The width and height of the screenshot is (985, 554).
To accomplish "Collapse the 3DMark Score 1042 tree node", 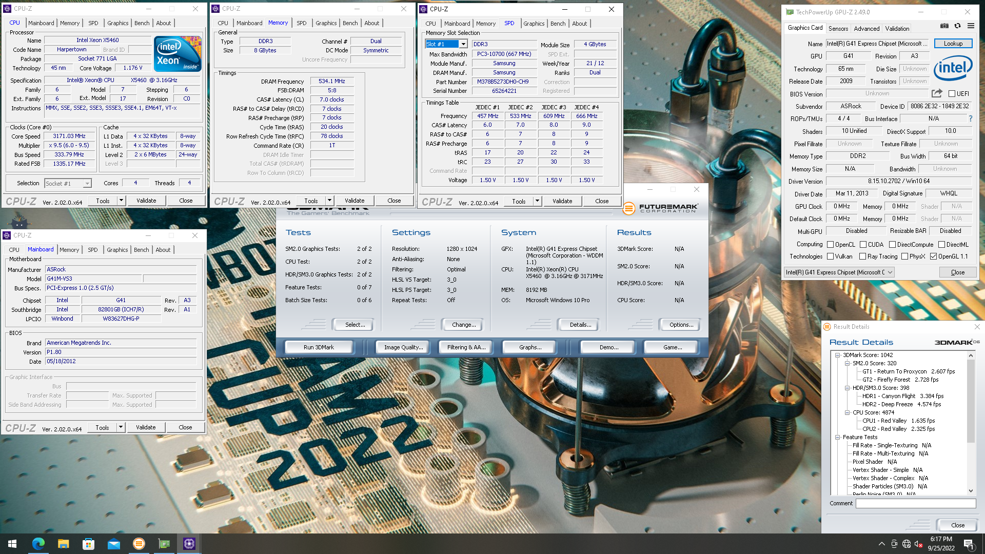I will pos(838,355).
